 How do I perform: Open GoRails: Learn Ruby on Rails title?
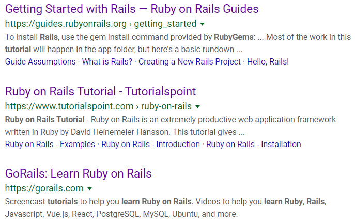[x=78, y=173]
